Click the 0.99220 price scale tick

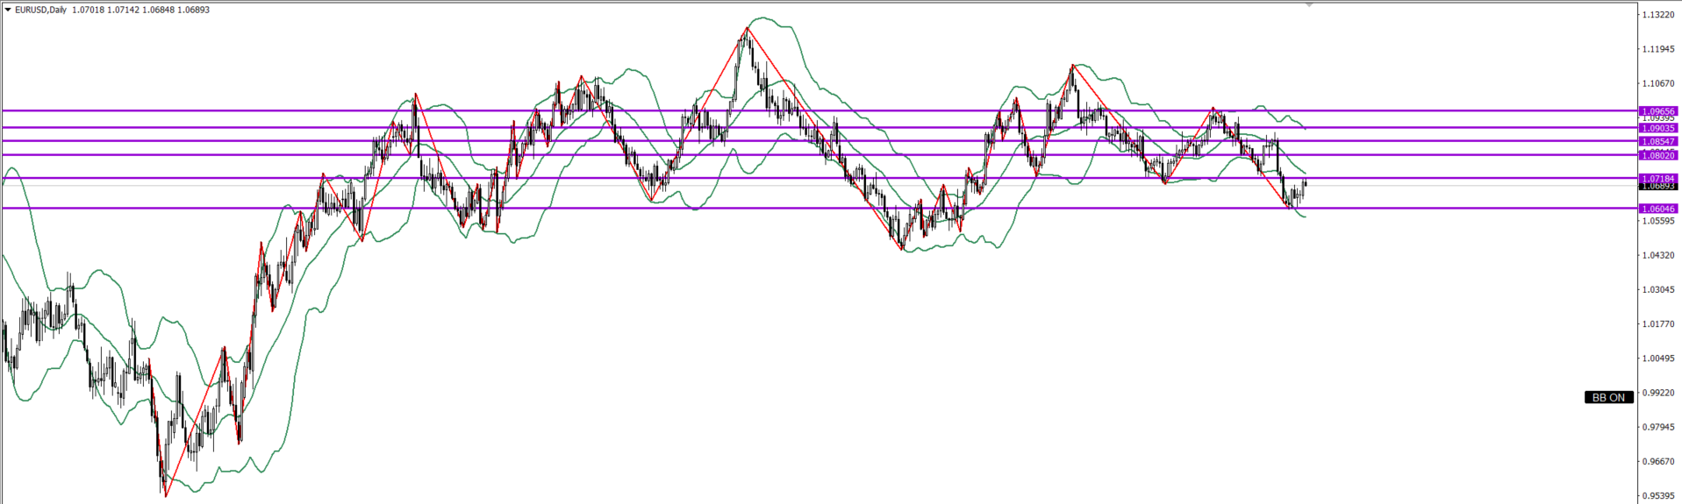coord(1658,393)
